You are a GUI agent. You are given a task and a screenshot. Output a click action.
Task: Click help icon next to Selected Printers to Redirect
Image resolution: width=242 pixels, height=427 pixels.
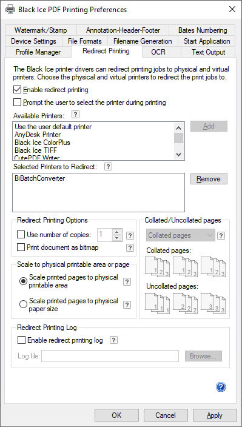pyautogui.click(x=108, y=166)
